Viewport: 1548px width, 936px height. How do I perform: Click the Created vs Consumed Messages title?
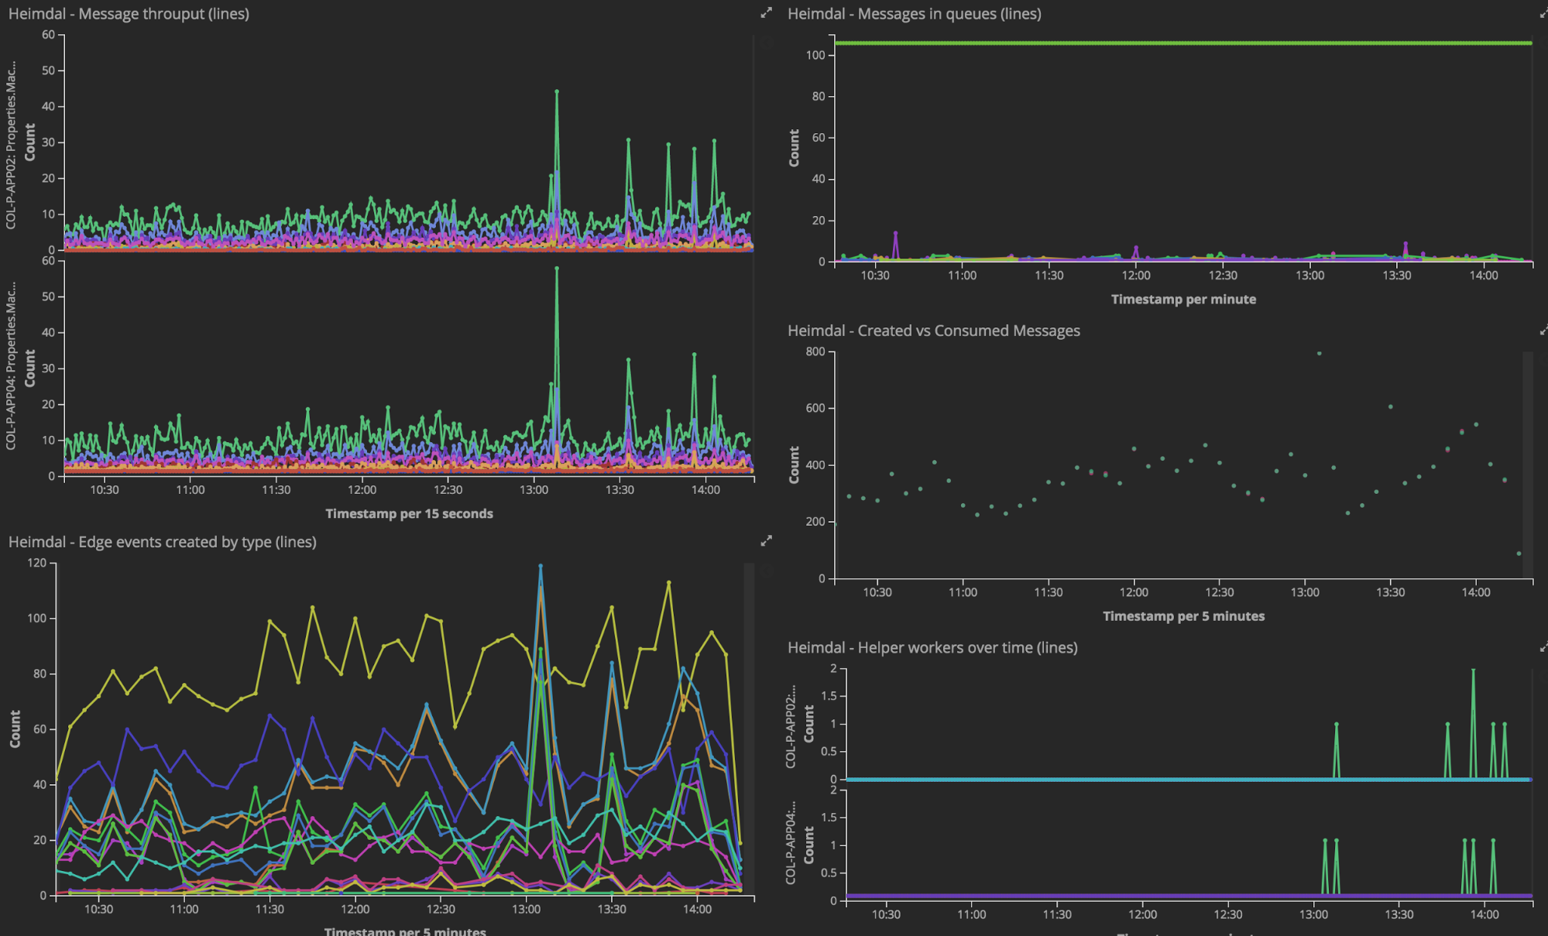click(933, 331)
